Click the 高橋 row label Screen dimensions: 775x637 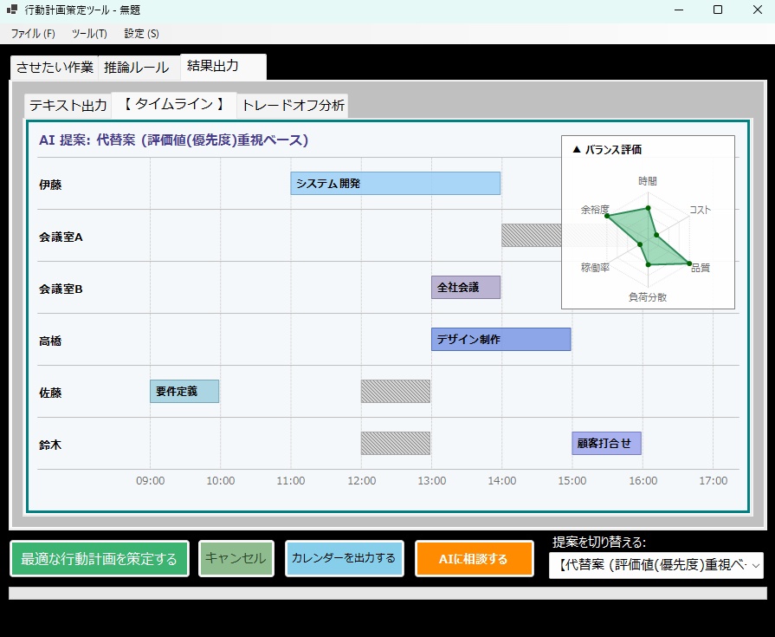tap(50, 341)
